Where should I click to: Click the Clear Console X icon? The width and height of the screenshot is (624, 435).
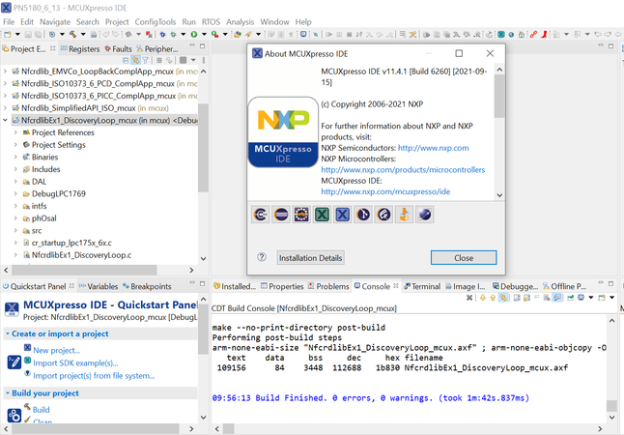click(x=469, y=298)
